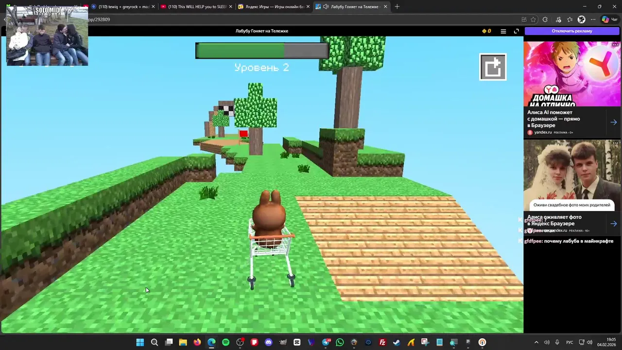Open Windows taskbar search
Viewport: 622px width, 350px height.
(155, 342)
